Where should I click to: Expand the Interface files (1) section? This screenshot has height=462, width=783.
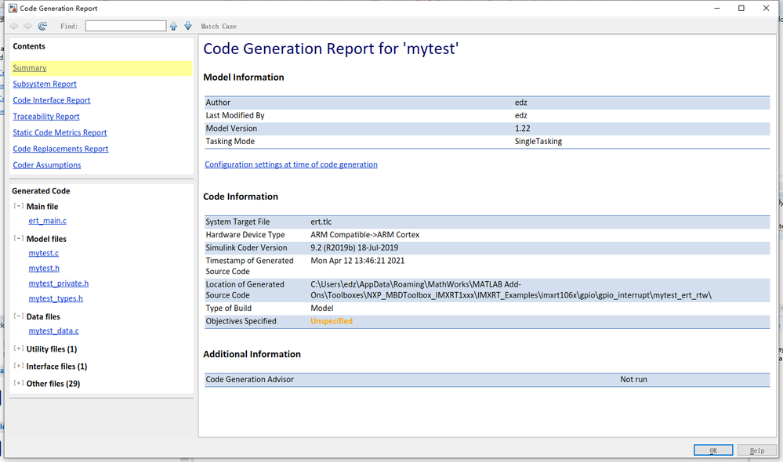(18, 366)
